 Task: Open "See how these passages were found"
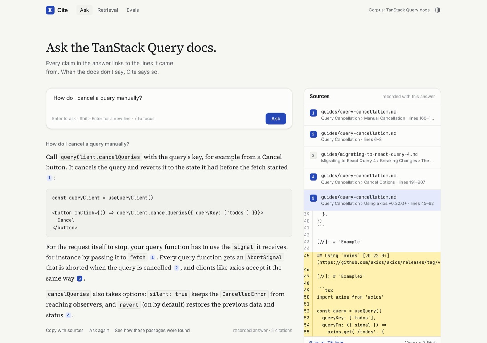point(152,331)
